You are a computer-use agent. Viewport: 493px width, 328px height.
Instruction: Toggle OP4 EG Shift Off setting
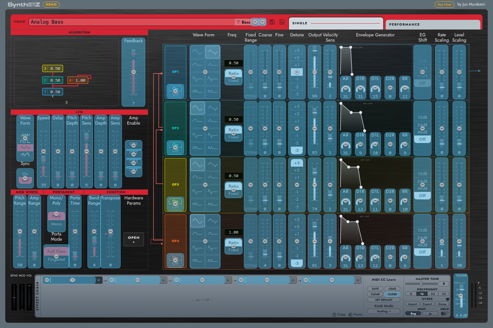pos(422,252)
